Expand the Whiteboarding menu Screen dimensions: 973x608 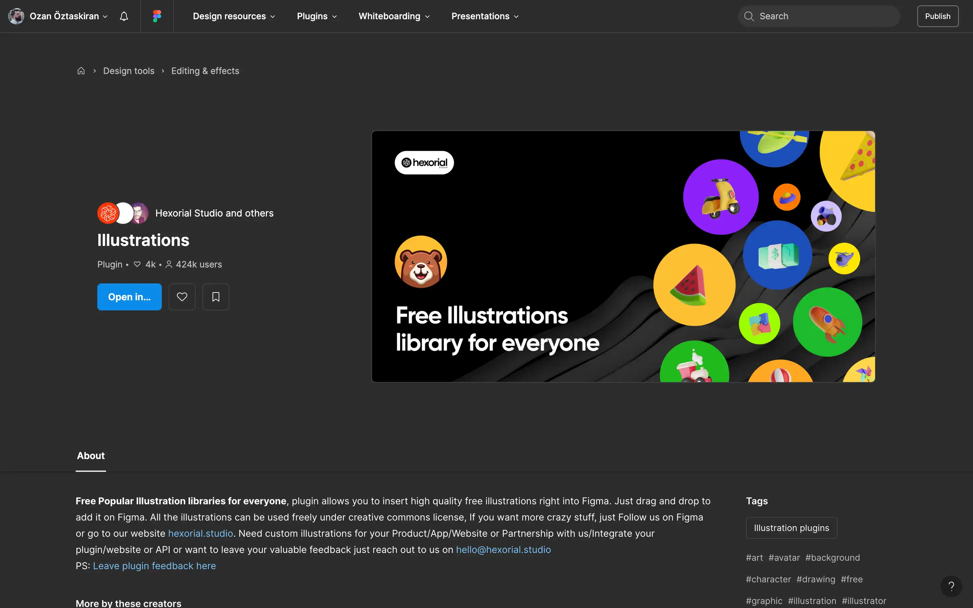pyautogui.click(x=394, y=16)
